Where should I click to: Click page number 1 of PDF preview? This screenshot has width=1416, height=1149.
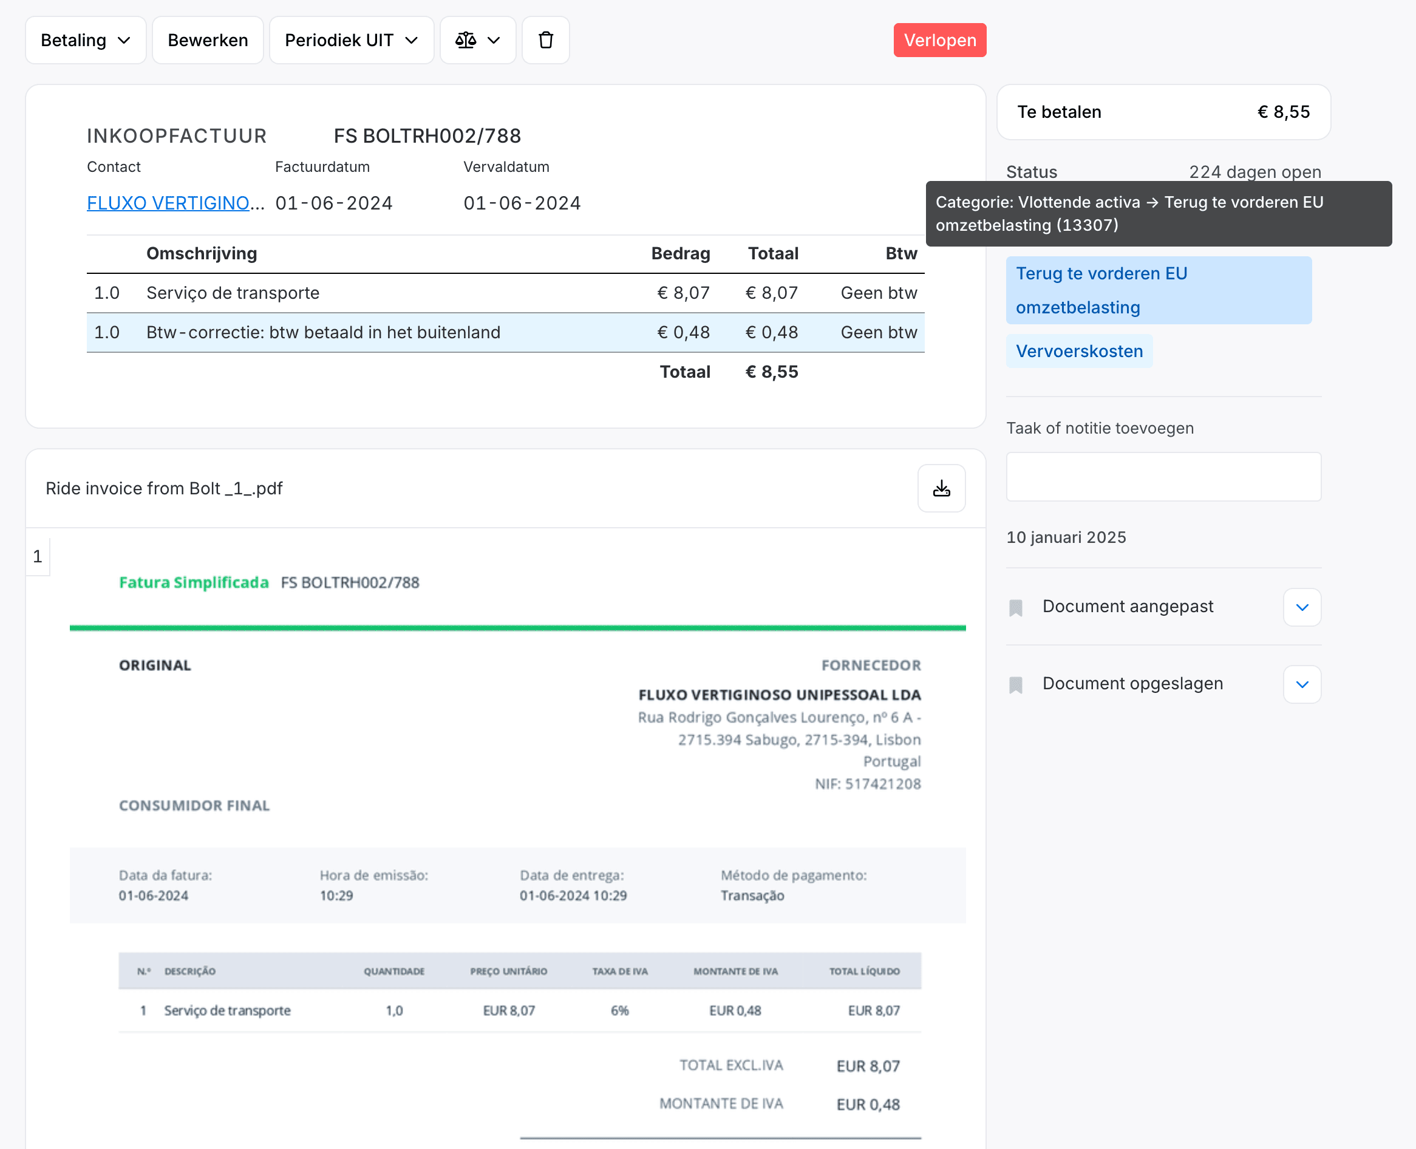point(38,557)
